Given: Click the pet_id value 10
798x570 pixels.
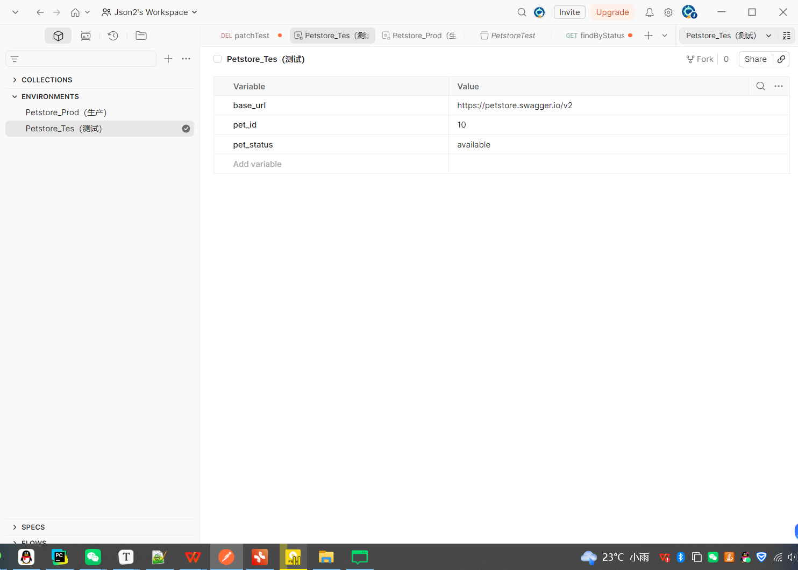Looking at the screenshot, I should 461,125.
